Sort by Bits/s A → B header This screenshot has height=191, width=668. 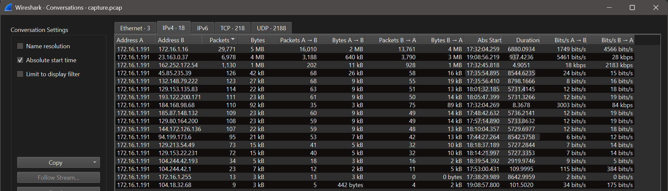[563, 40]
